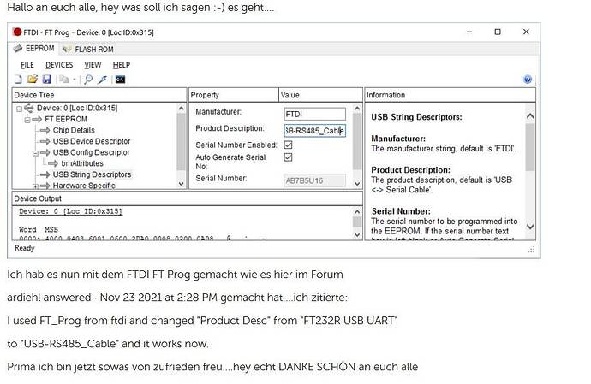Select bmAttributes in Device Tree

point(82,163)
